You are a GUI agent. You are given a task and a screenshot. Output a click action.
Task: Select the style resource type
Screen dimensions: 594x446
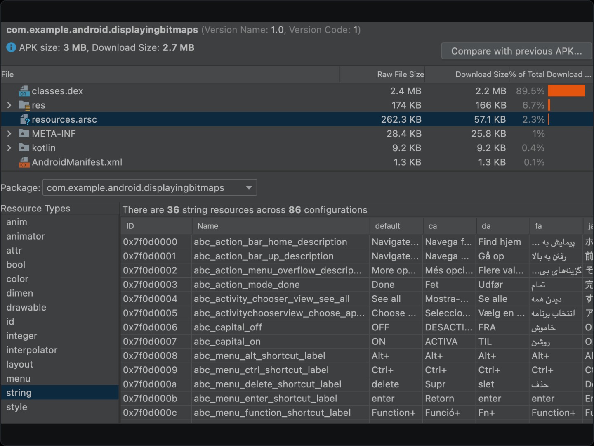click(x=59, y=407)
